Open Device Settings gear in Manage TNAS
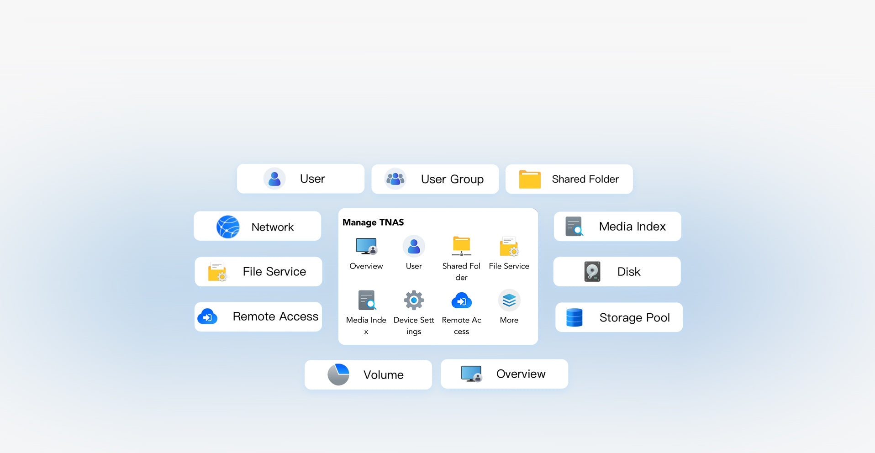Screen dimensions: 875x453 [x=414, y=301]
